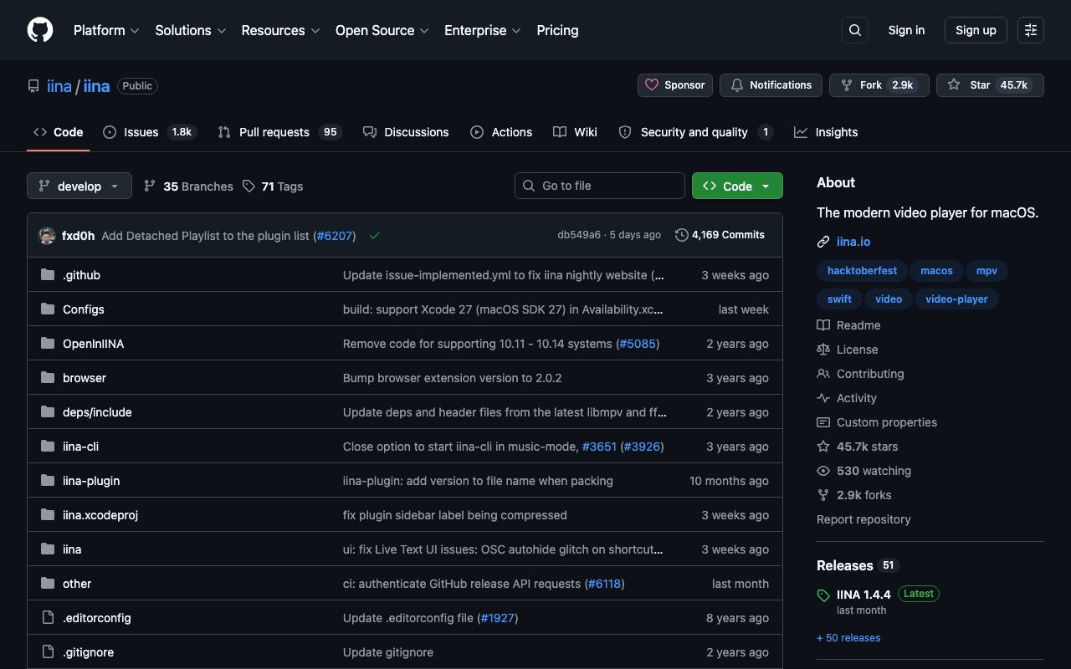Switch to the Code tab
The height and width of the screenshot is (669, 1071).
(59, 132)
